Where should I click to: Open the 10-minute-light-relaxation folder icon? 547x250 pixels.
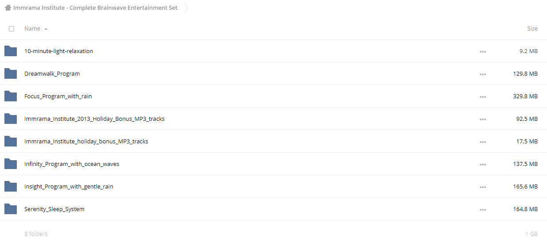point(11,51)
